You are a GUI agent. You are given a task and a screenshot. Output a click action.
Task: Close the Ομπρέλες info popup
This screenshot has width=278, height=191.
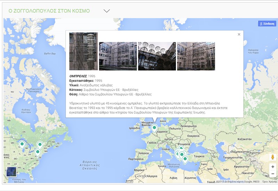pos(239,34)
